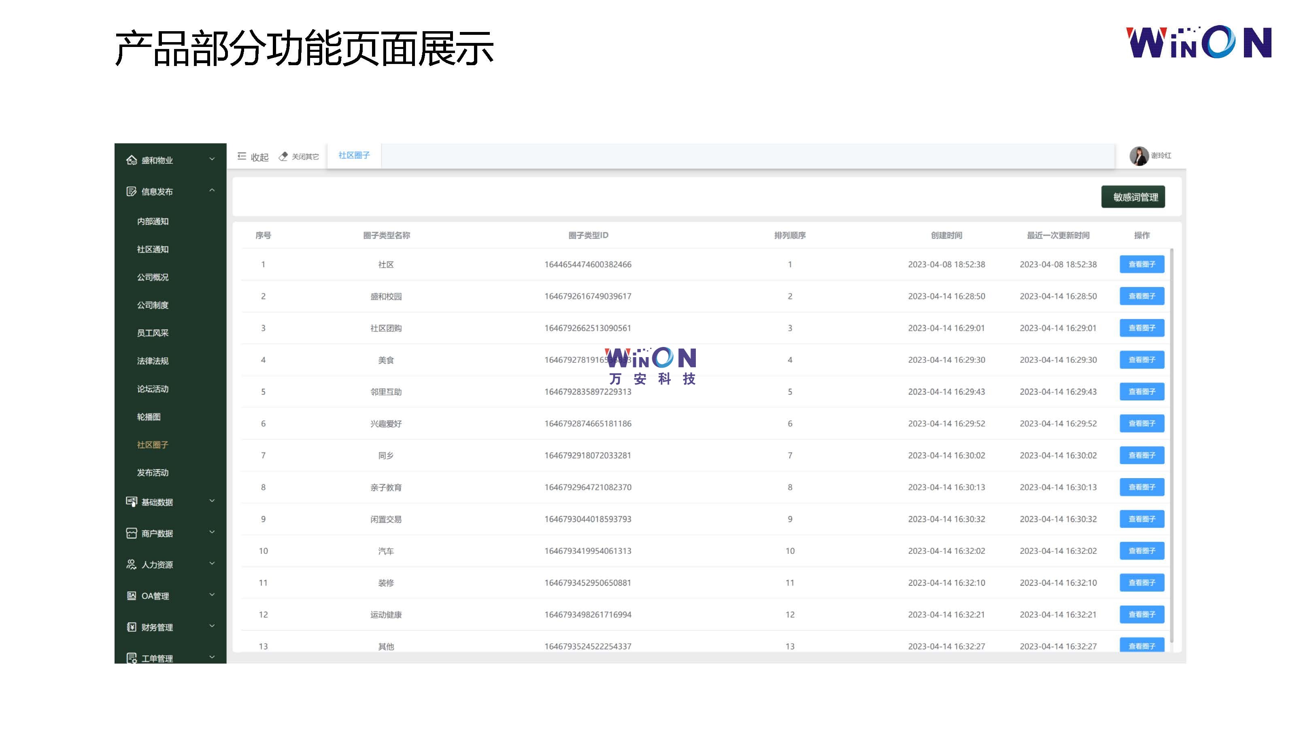Click 查看圈子 for 汽车
Viewport: 1301px width, 732px height.
point(1142,551)
